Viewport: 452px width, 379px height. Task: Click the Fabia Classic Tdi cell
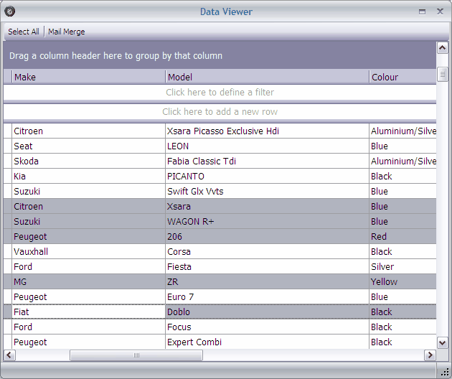[x=267, y=161]
